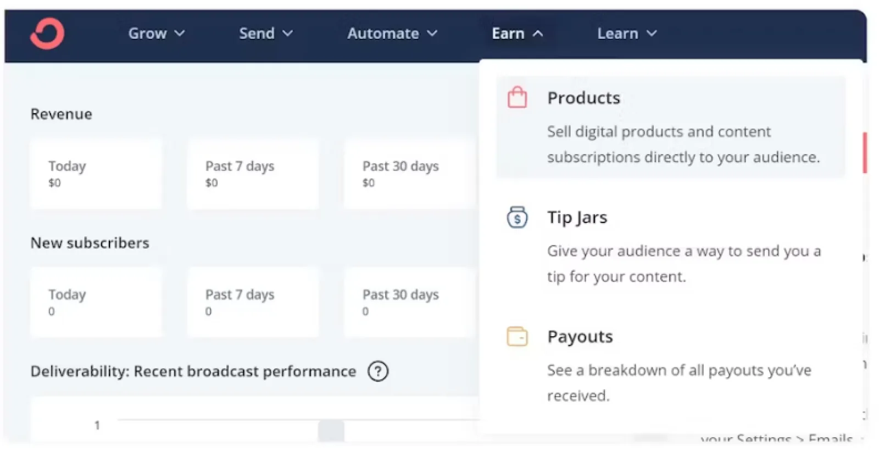Viewport: 879px width, 458px height.
Task: Open the Automate dropdown menu
Action: [x=392, y=33]
